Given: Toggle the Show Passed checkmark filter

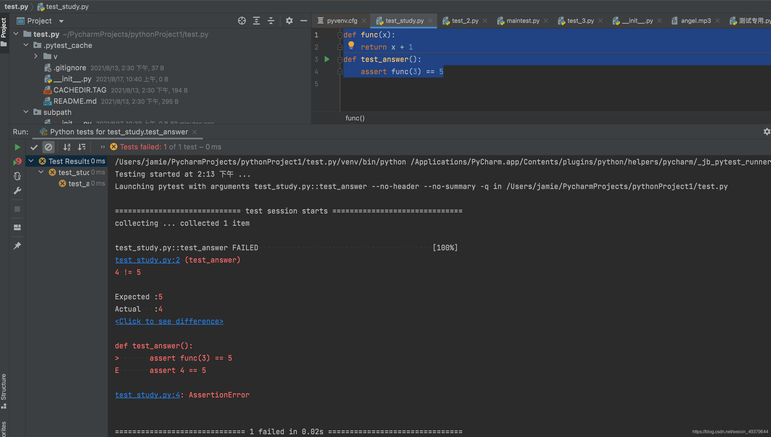Looking at the screenshot, I should pyautogui.click(x=34, y=147).
